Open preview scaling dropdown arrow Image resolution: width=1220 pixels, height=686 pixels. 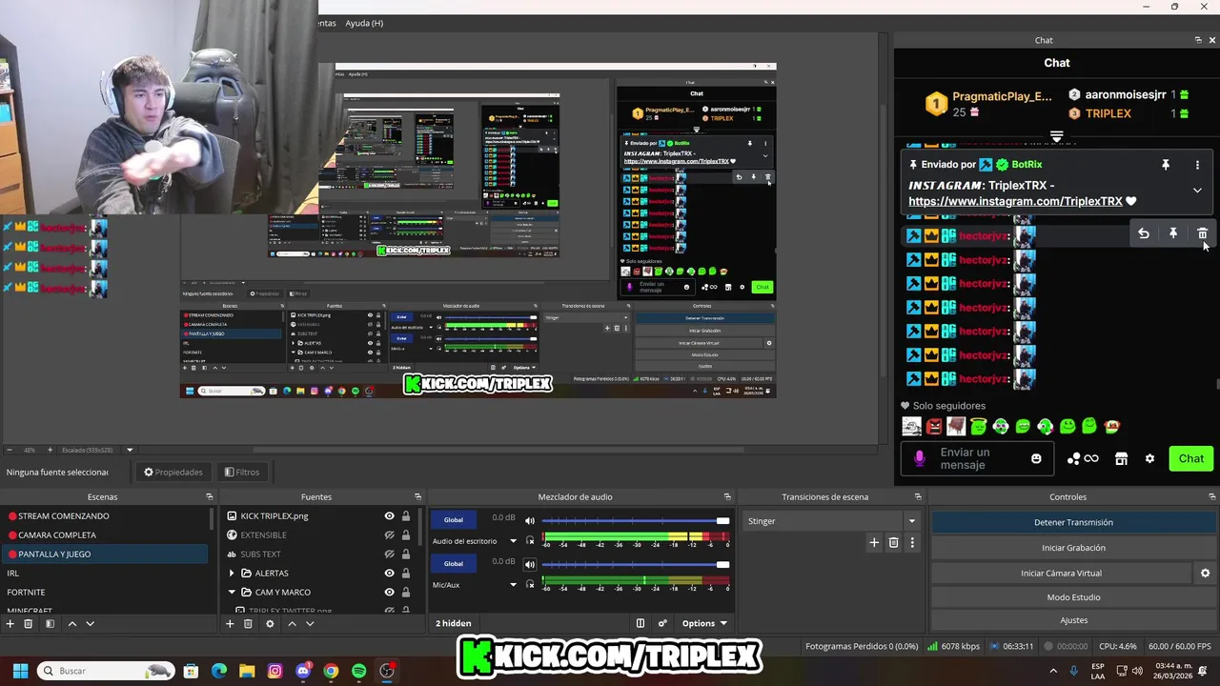tap(130, 450)
